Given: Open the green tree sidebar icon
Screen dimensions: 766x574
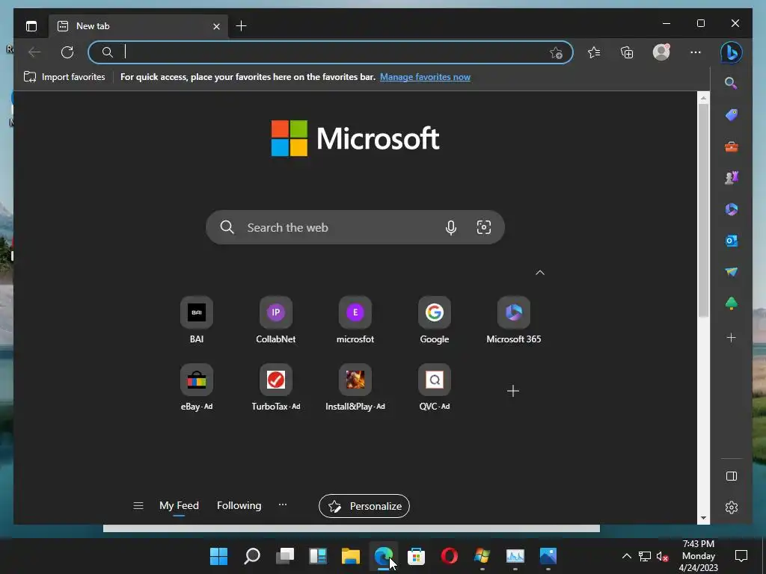Looking at the screenshot, I should point(732,303).
